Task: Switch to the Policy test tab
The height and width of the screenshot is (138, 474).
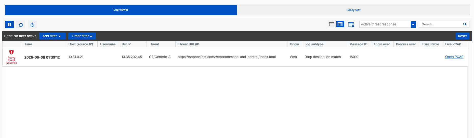Action: [x=353, y=10]
